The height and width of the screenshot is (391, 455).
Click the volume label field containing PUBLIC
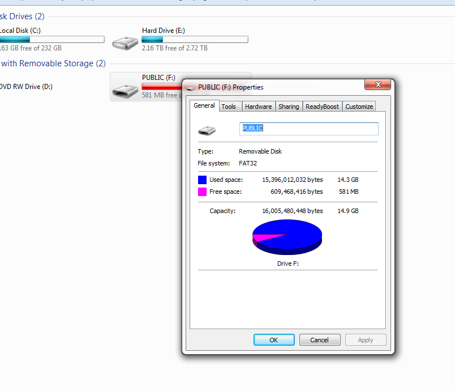click(x=309, y=129)
